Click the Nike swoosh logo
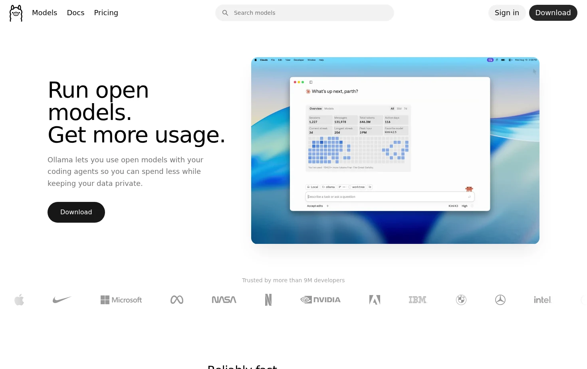 coord(62,300)
